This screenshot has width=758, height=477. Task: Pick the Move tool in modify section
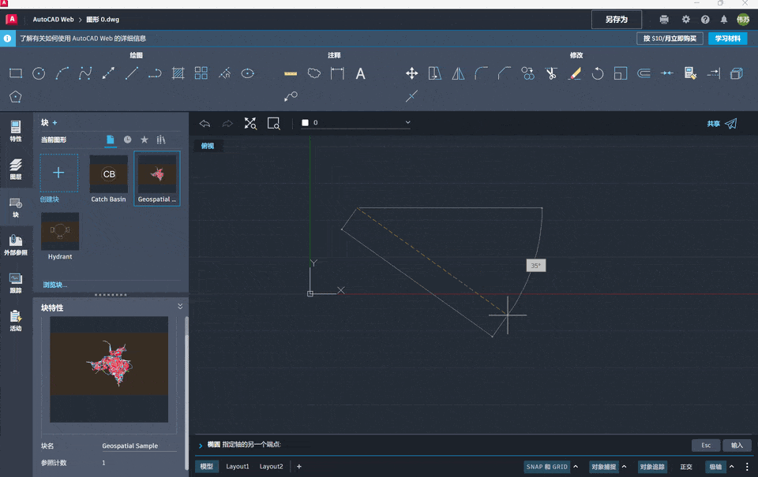click(x=411, y=73)
